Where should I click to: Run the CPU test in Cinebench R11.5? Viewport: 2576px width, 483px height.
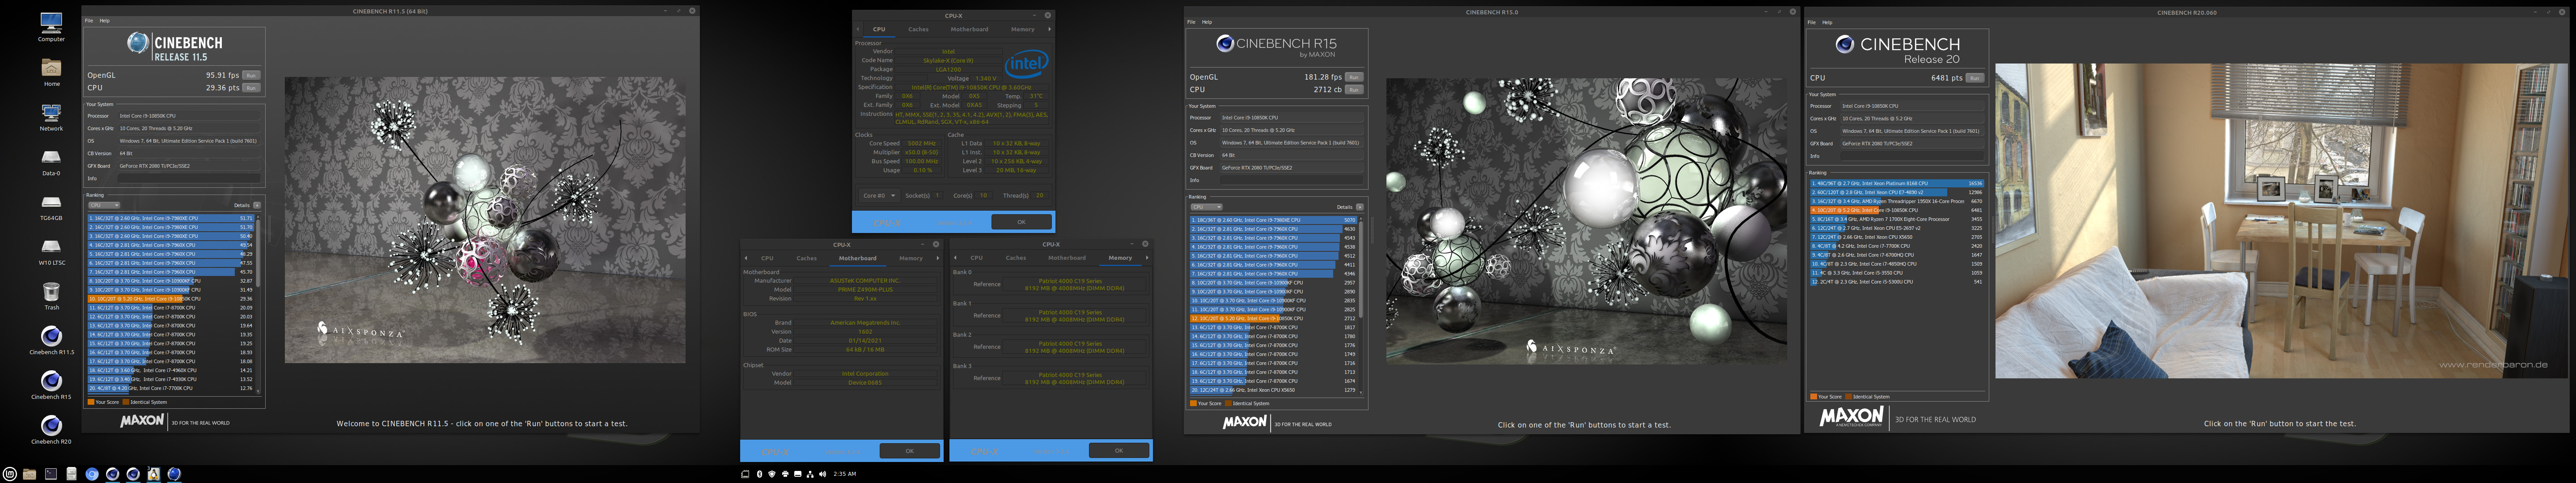tap(251, 88)
